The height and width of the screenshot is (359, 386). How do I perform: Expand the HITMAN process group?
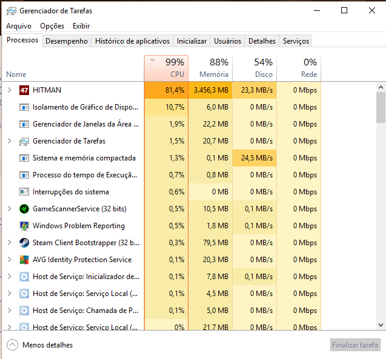(x=9, y=90)
